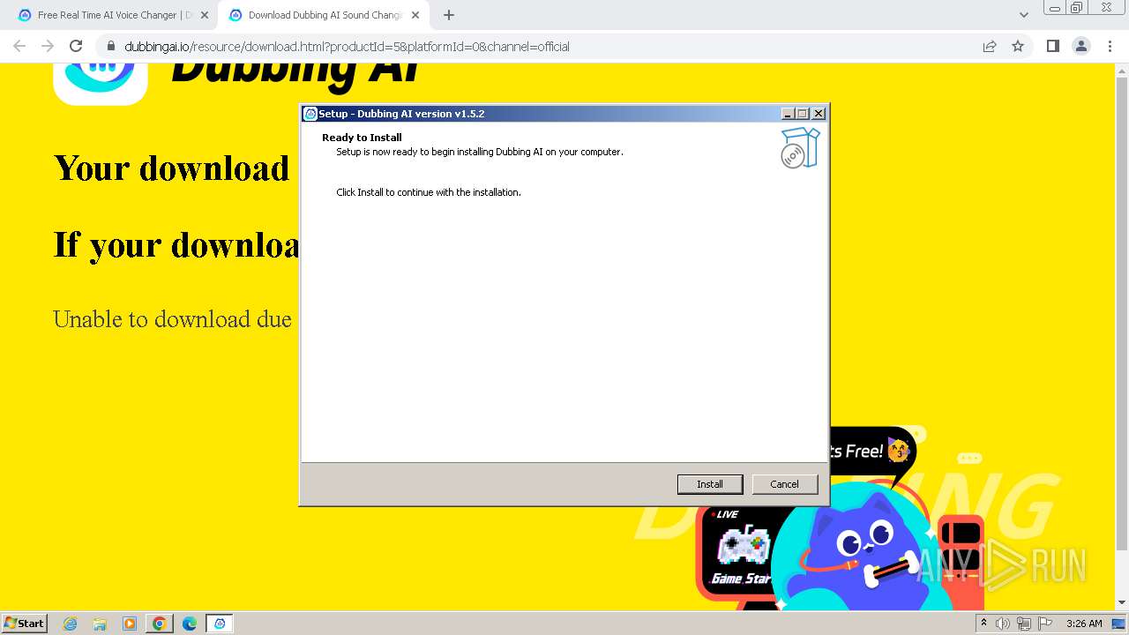Image resolution: width=1129 pixels, height=635 pixels.
Task: Open the Windows Start menu
Action: click(x=25, y=623)
